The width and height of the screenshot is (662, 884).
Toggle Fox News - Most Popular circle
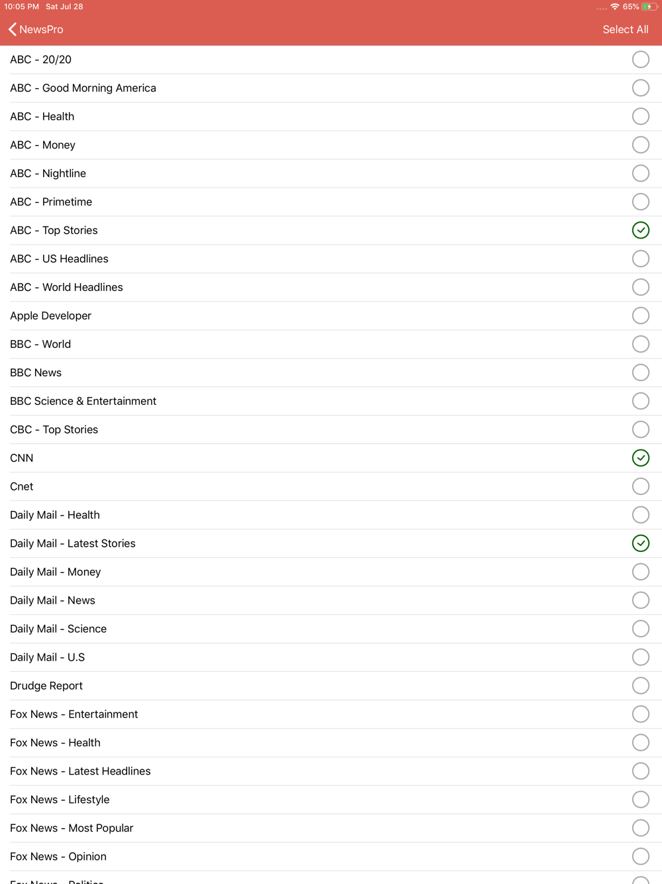pos(640,828)
